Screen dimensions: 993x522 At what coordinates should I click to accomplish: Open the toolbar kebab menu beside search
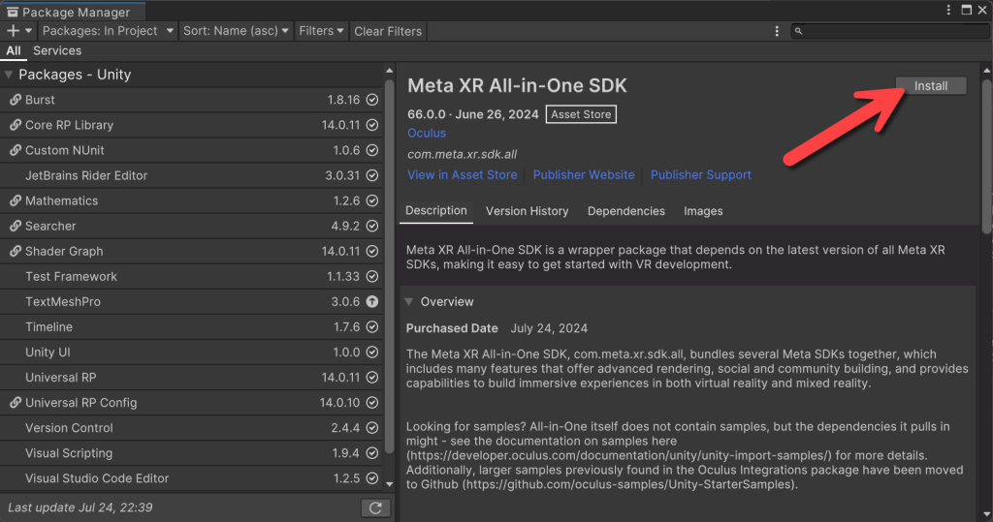click(777, 31)
